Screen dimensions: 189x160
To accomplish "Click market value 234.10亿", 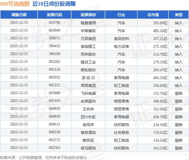I will (x=160, y=125).
